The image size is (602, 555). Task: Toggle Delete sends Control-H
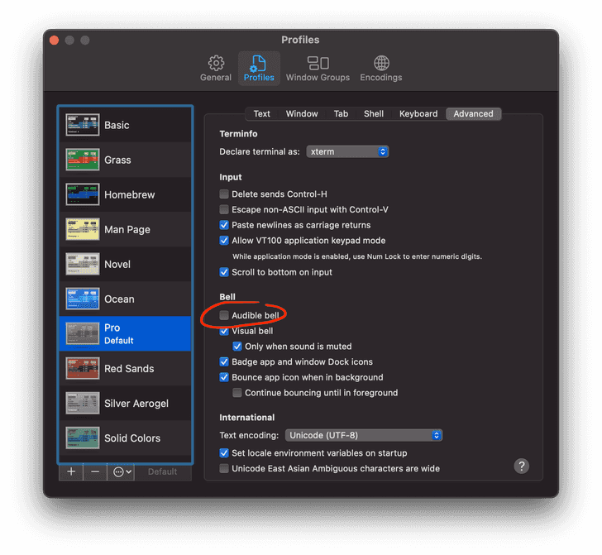[x=224, y=194]
